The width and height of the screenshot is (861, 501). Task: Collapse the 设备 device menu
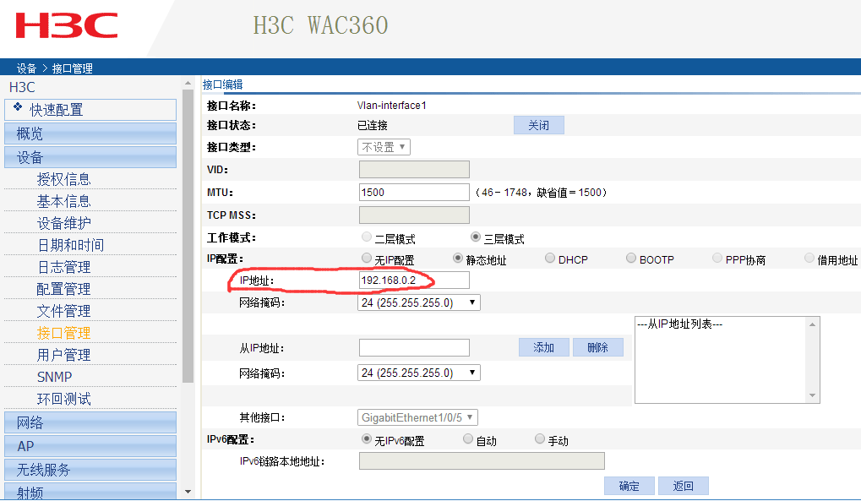coord(90,157)
